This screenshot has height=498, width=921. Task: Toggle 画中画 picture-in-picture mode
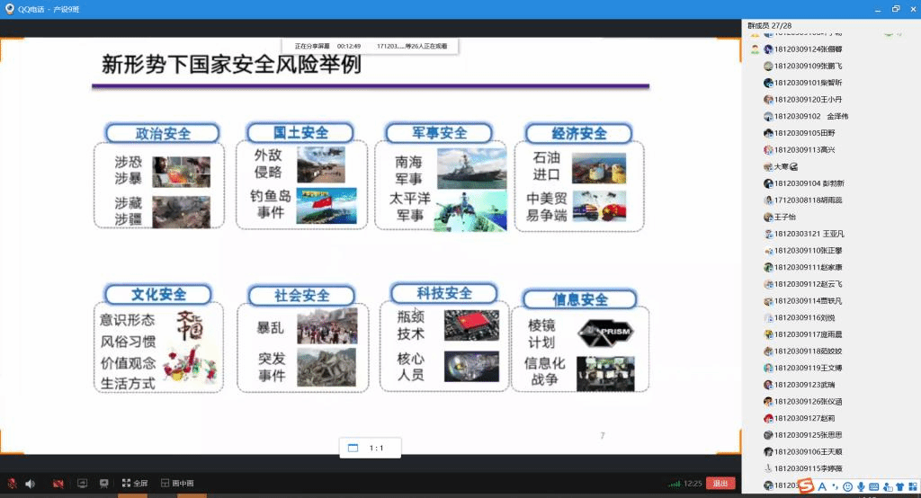coord(176,484)
